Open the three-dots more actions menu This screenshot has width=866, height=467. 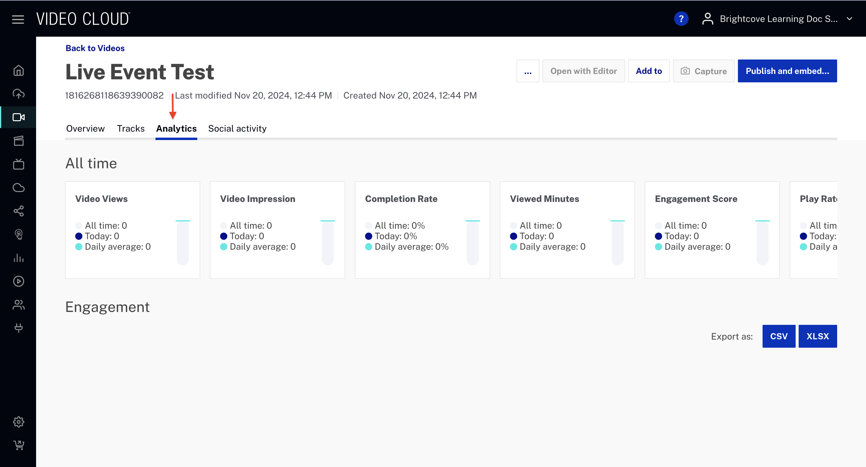coord(527,71)
